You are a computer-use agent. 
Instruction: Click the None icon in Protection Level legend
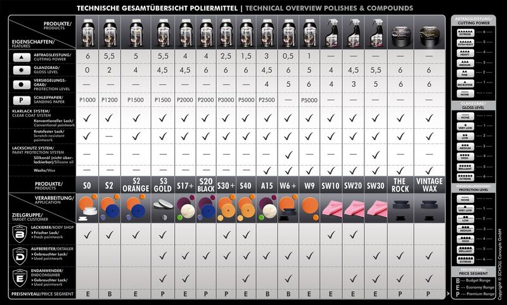point(466,198)
